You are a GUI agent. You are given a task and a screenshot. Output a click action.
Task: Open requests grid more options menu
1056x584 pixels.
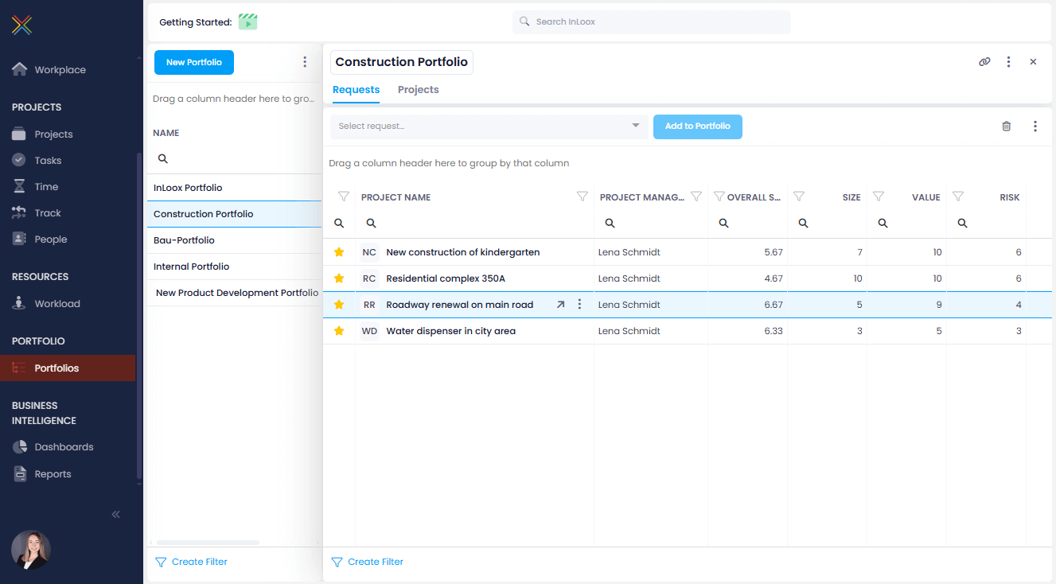coord(1035,127)
